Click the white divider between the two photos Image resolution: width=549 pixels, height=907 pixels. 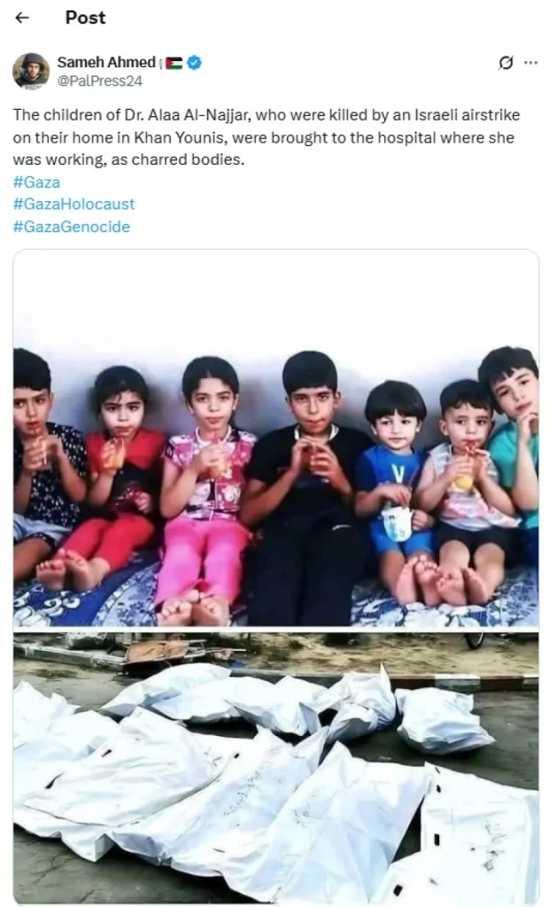click(x=276, y=630)
